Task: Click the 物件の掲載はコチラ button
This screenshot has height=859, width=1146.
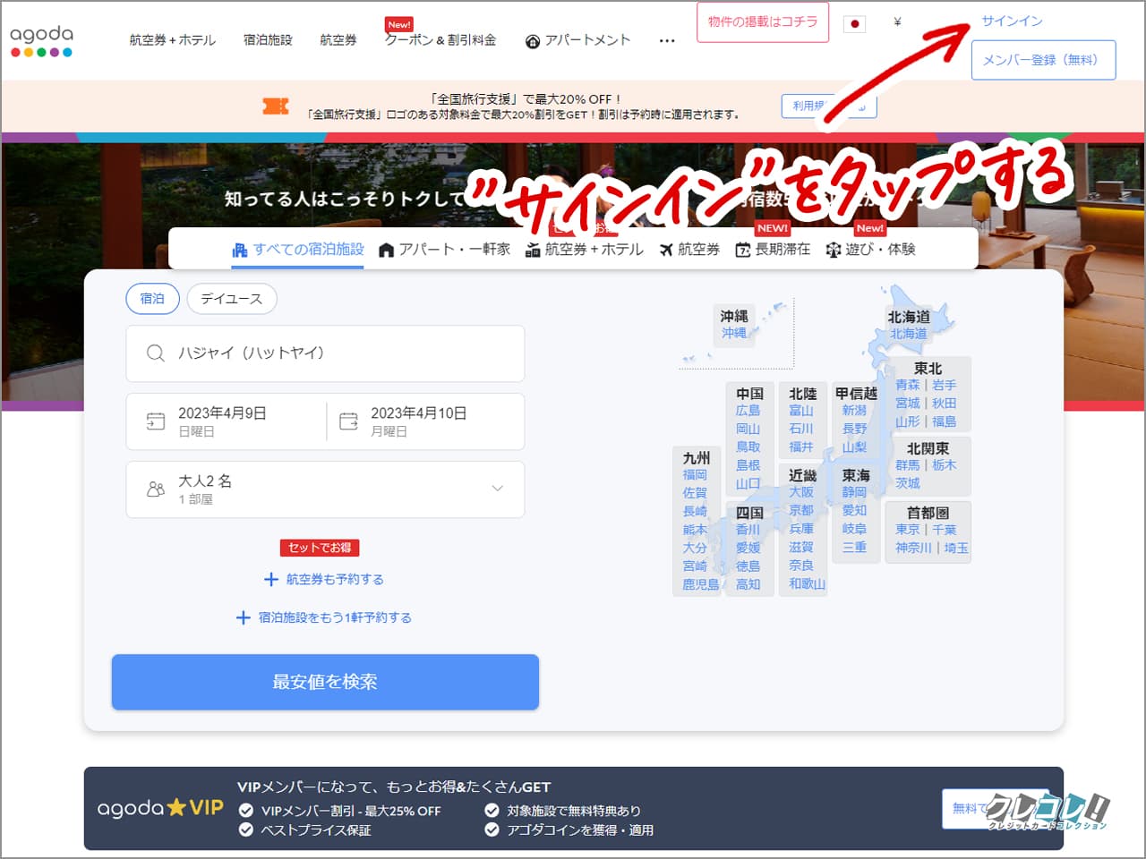Action: [763, 22]
